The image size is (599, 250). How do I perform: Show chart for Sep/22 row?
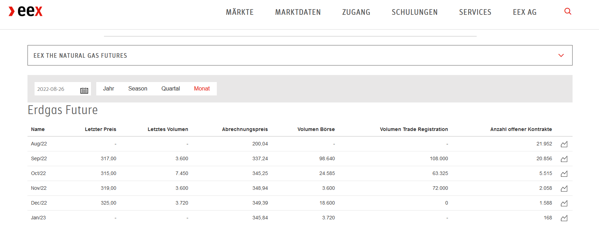click(564, 159)
